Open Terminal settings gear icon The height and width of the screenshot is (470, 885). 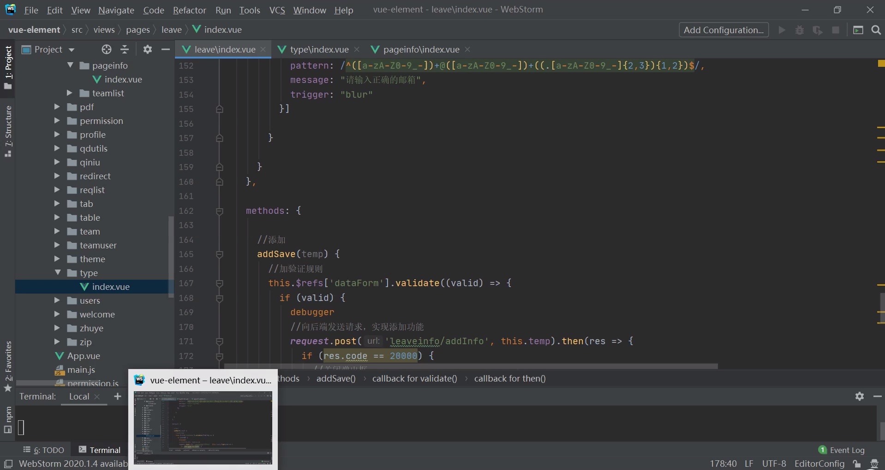pos(860,397)
